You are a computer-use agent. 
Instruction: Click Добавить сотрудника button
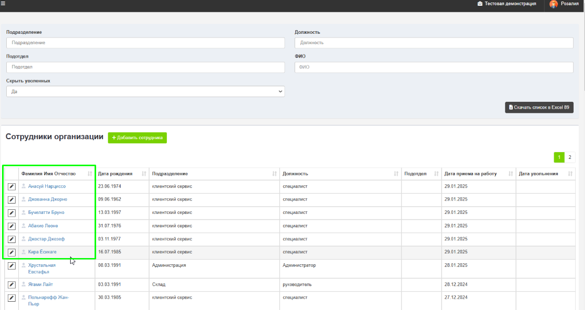[137, 138]
